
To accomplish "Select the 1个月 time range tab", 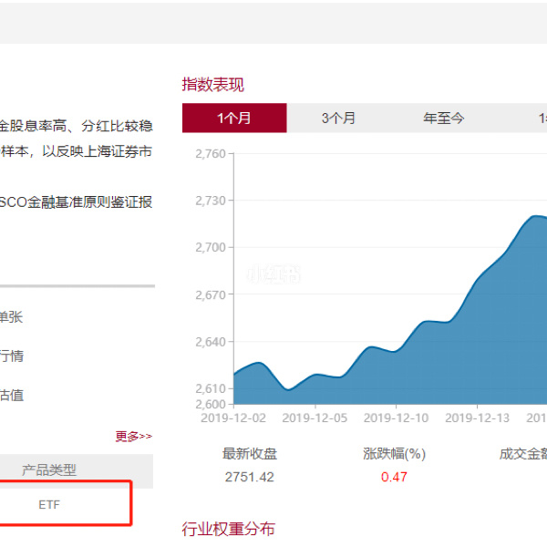I will coord(234,118).
